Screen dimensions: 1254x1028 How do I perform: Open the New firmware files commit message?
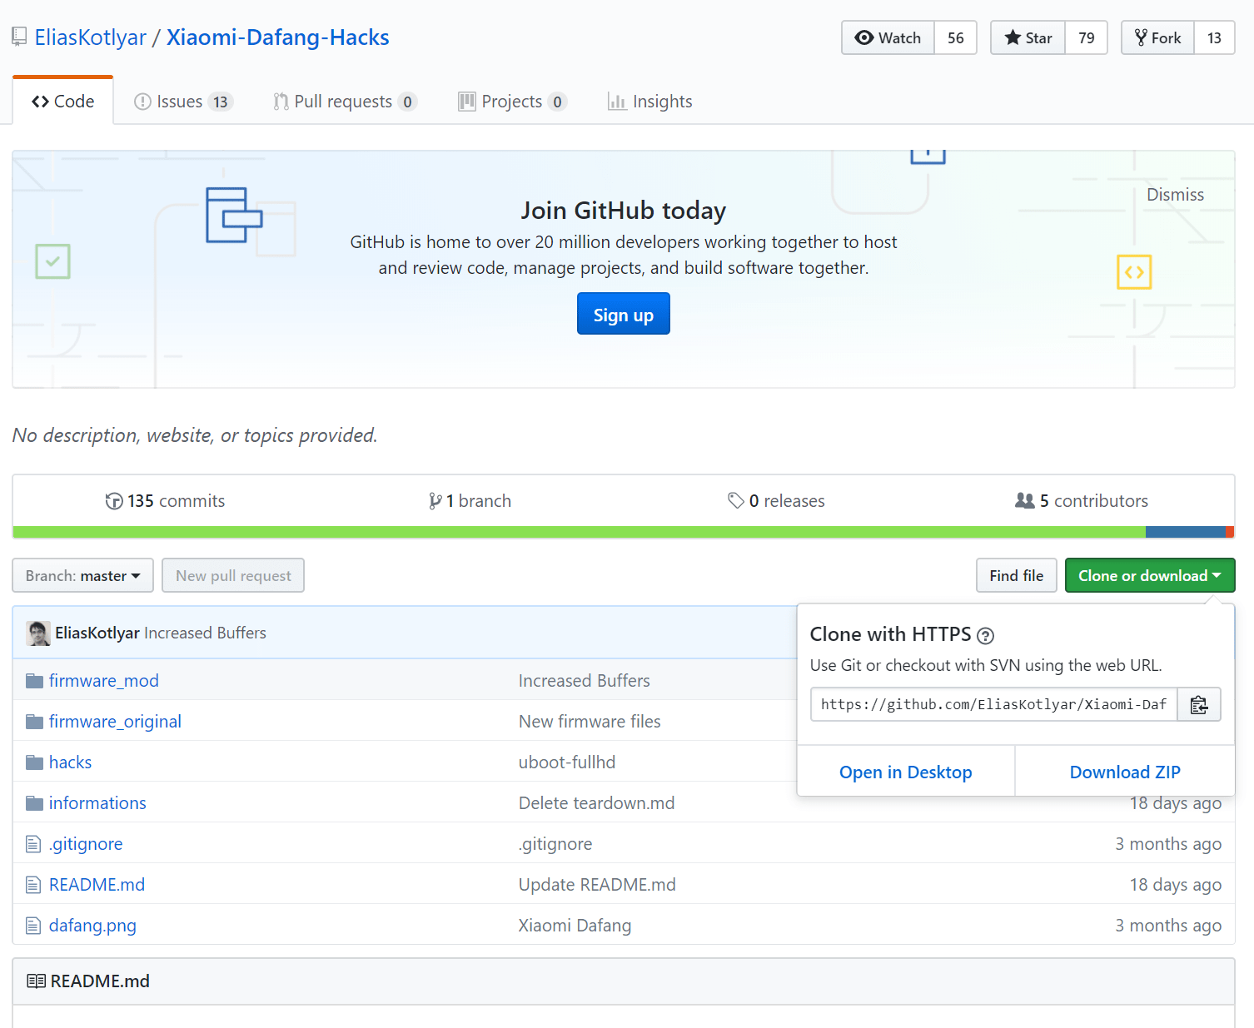coord(590,722)
